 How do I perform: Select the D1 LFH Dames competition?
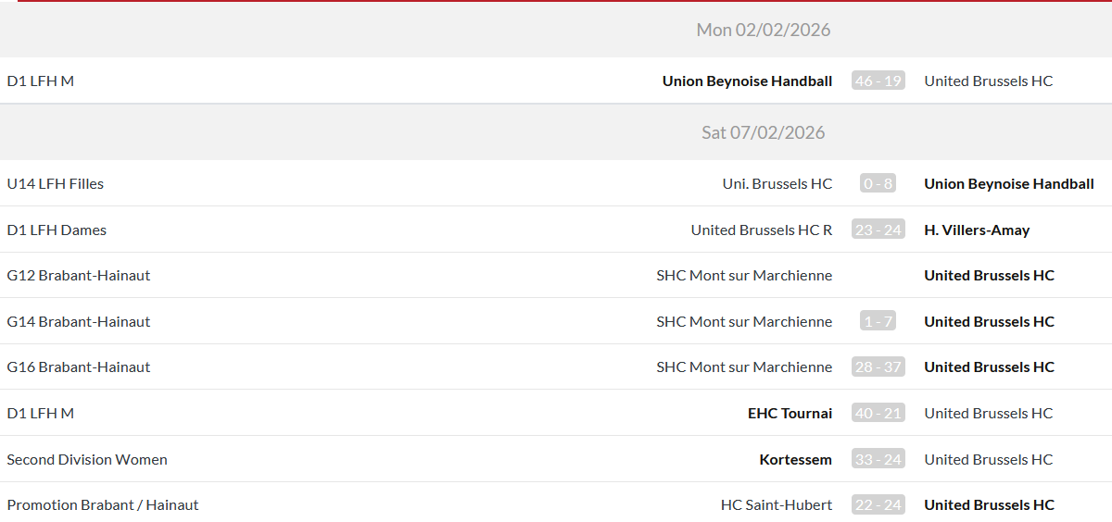(x=57, y=230)
